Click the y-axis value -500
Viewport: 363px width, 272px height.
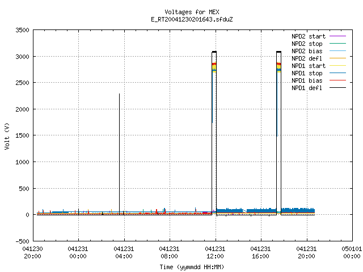click(x=23, y=241)
